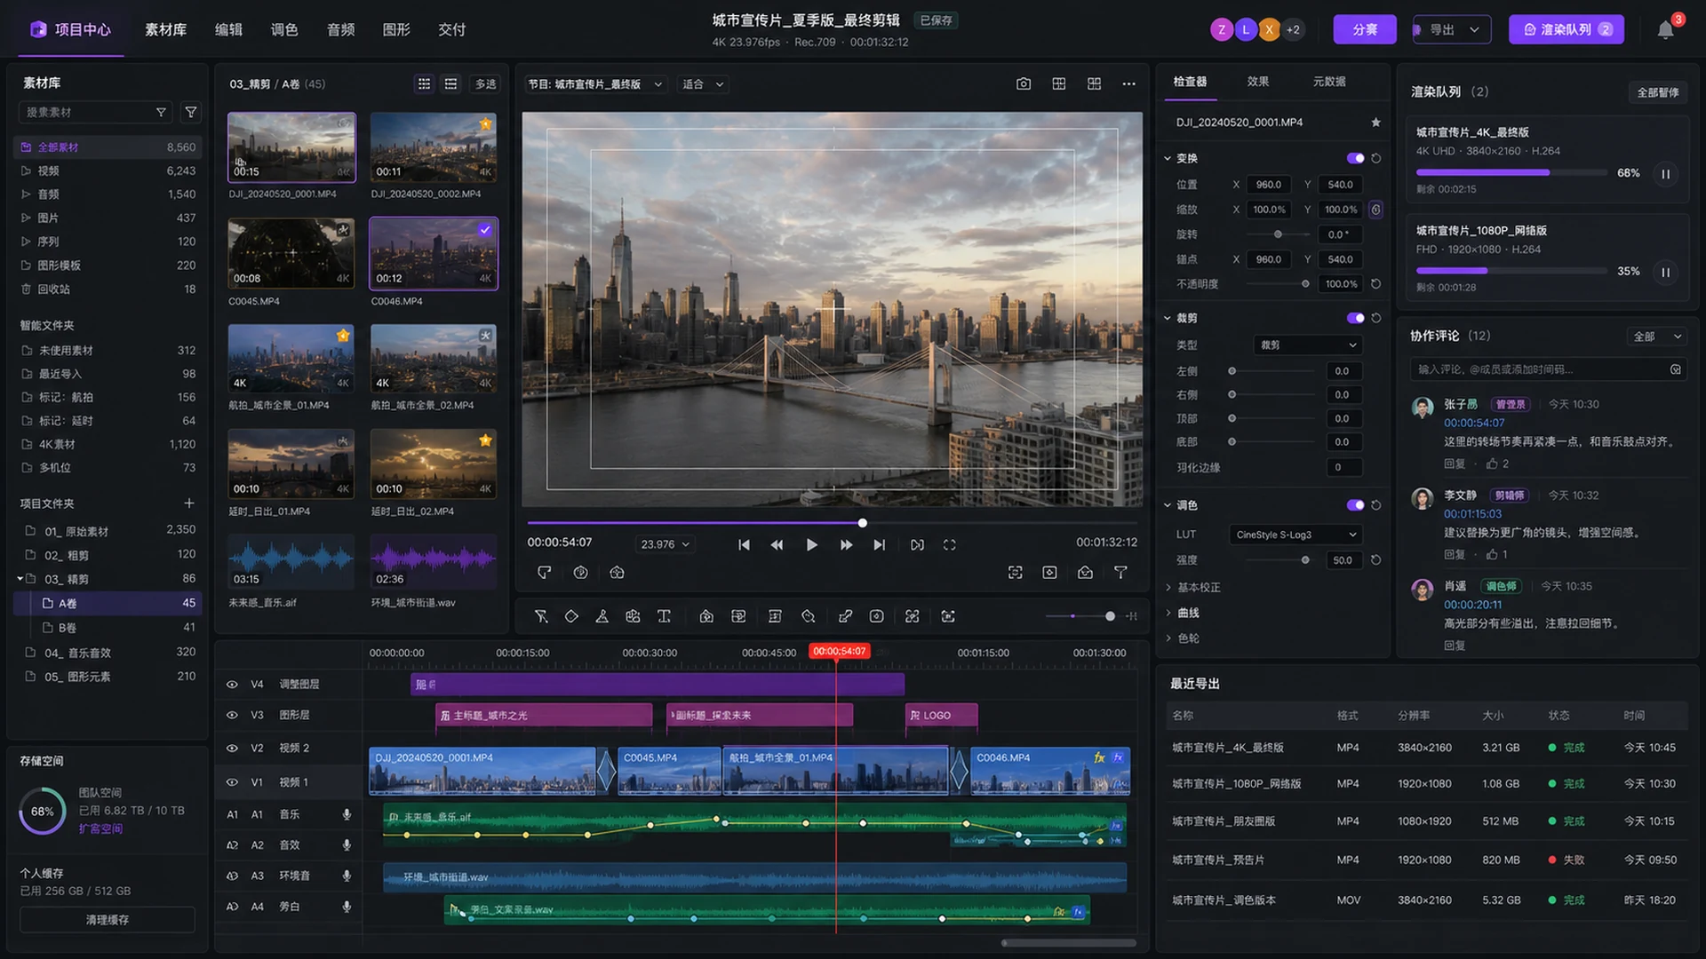Screen dimensions: 1706x959
Task: Jump to the start of the sequence
Action: [744, 544]
